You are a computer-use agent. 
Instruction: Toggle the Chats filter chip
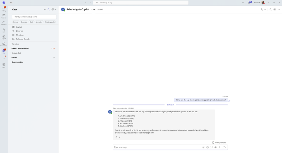click(x=31, y=22)
